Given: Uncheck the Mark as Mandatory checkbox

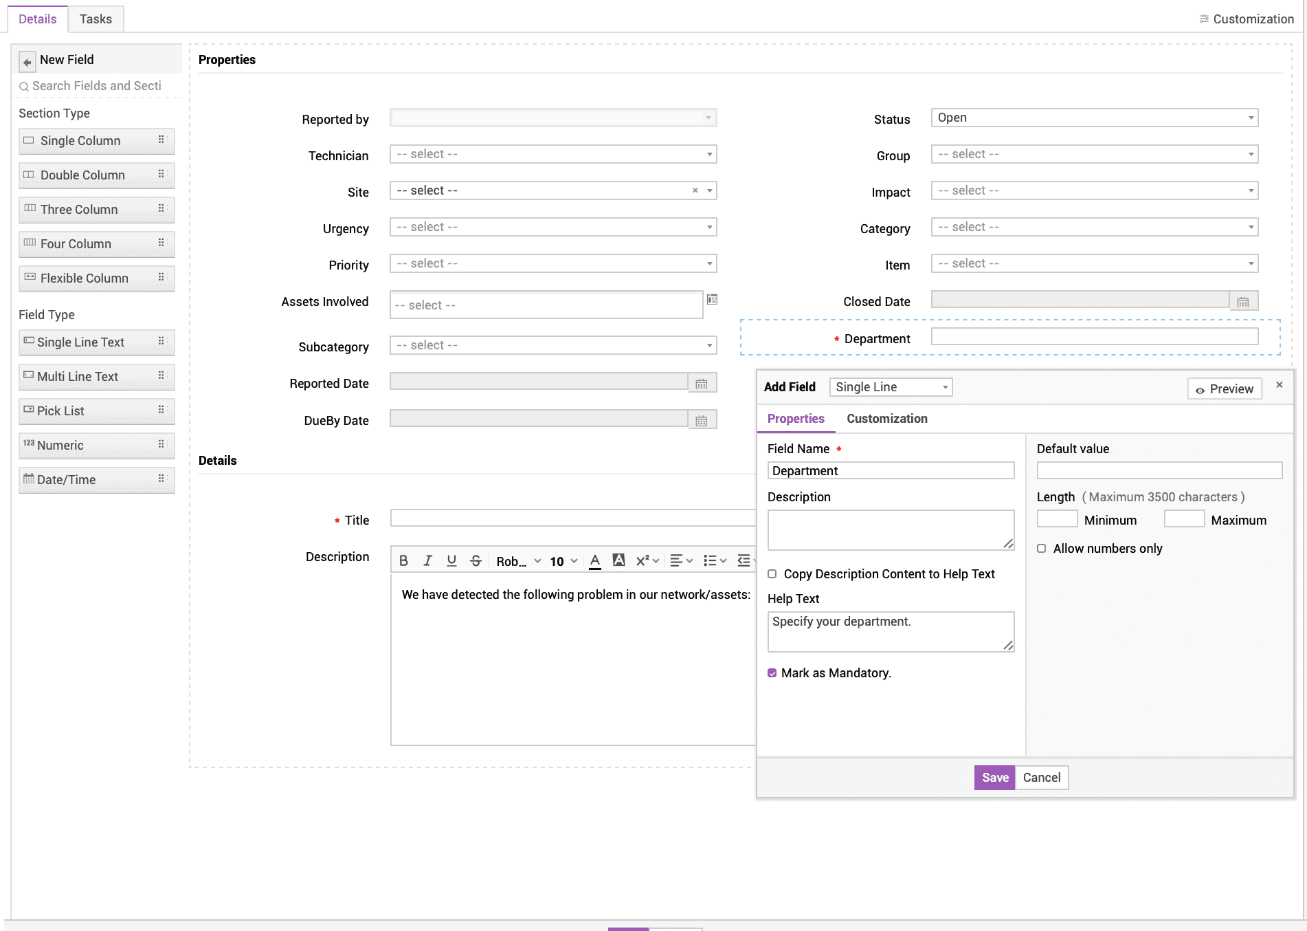Looking at the screenshot, I should (772, 673).
